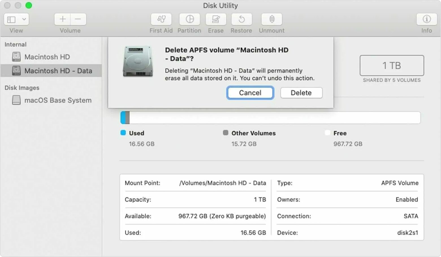Viewport: 441px width, 257px height.
Task: Click the SATA connection value
Action: 411,216
